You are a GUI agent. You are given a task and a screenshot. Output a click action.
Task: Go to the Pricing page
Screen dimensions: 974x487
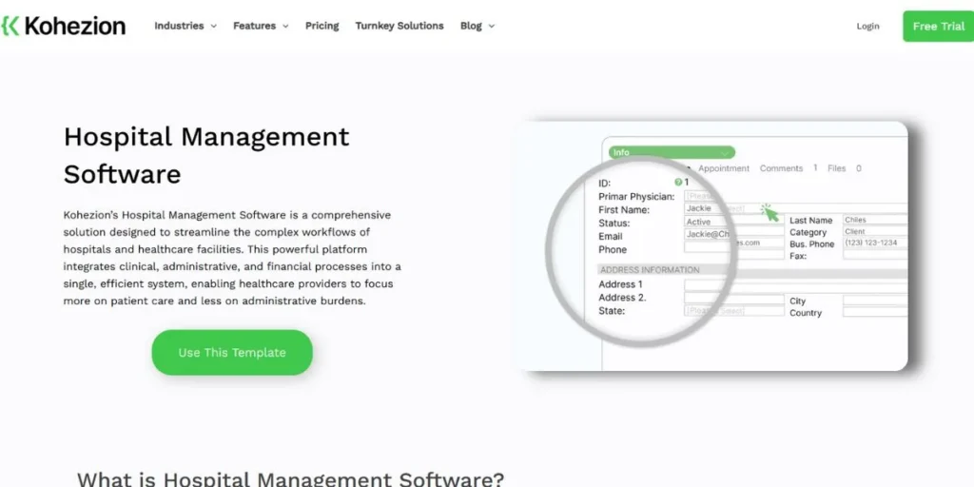pos(321,26)
